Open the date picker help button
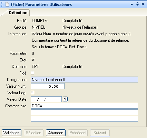Screen dimensions: 147x138 pos(65,99)
